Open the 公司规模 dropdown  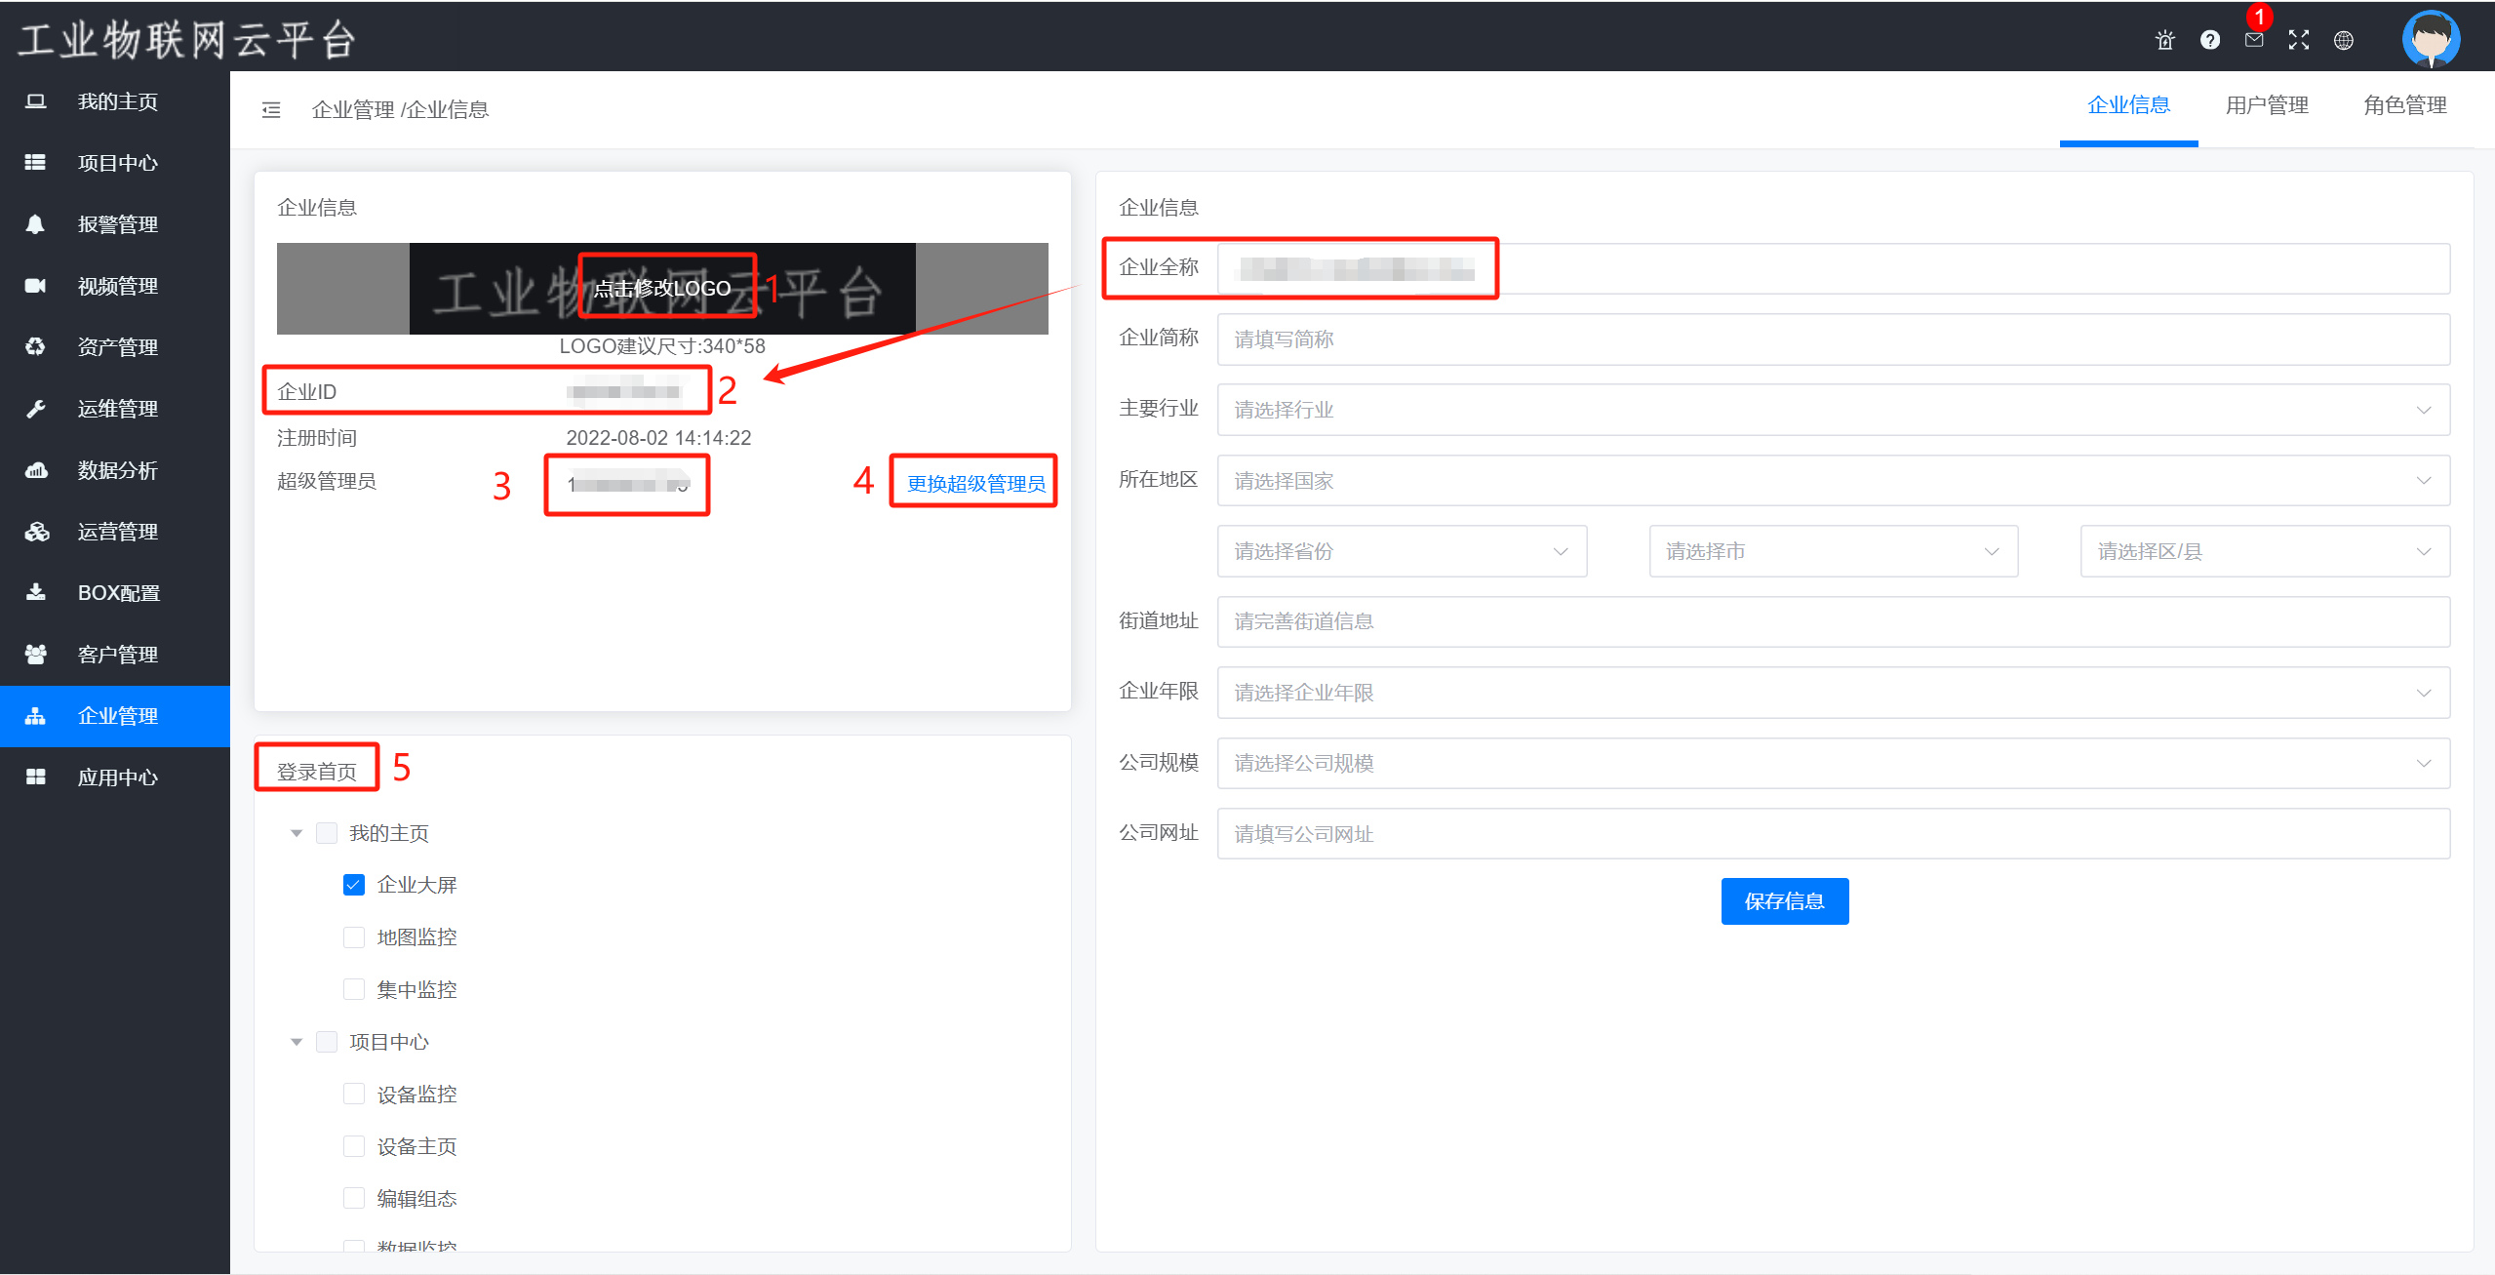1833,763
